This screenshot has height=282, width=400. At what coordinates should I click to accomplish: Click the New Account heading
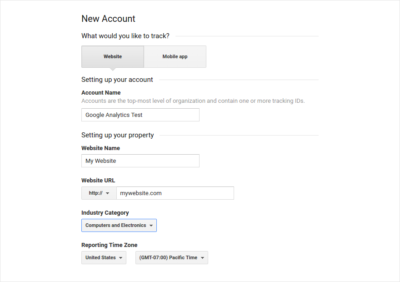pyautogui.click(x=108, y=19)
